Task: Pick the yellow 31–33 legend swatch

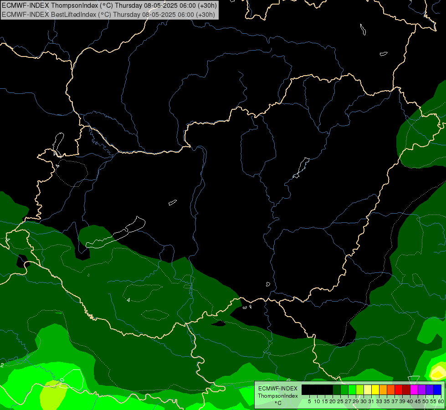Action: click(x=375, y=389)
